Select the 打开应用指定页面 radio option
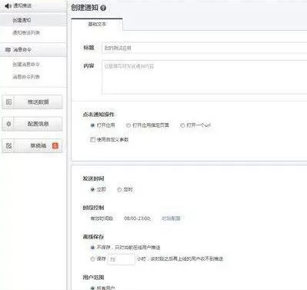Screen dimensions: 307x290 (128, 125)
